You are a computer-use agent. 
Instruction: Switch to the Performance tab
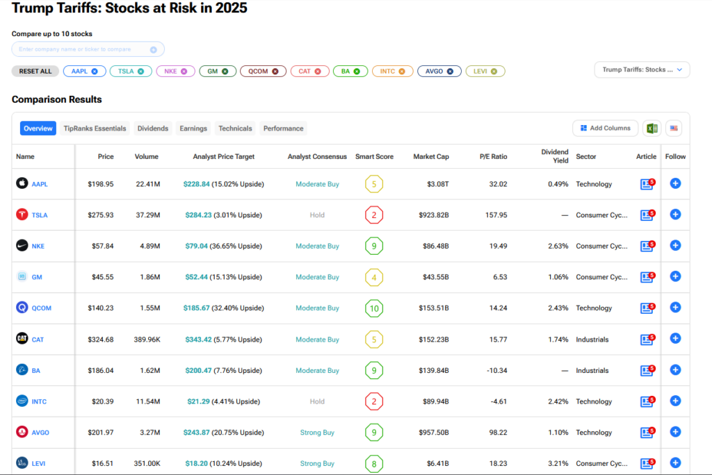click(284, 128)
